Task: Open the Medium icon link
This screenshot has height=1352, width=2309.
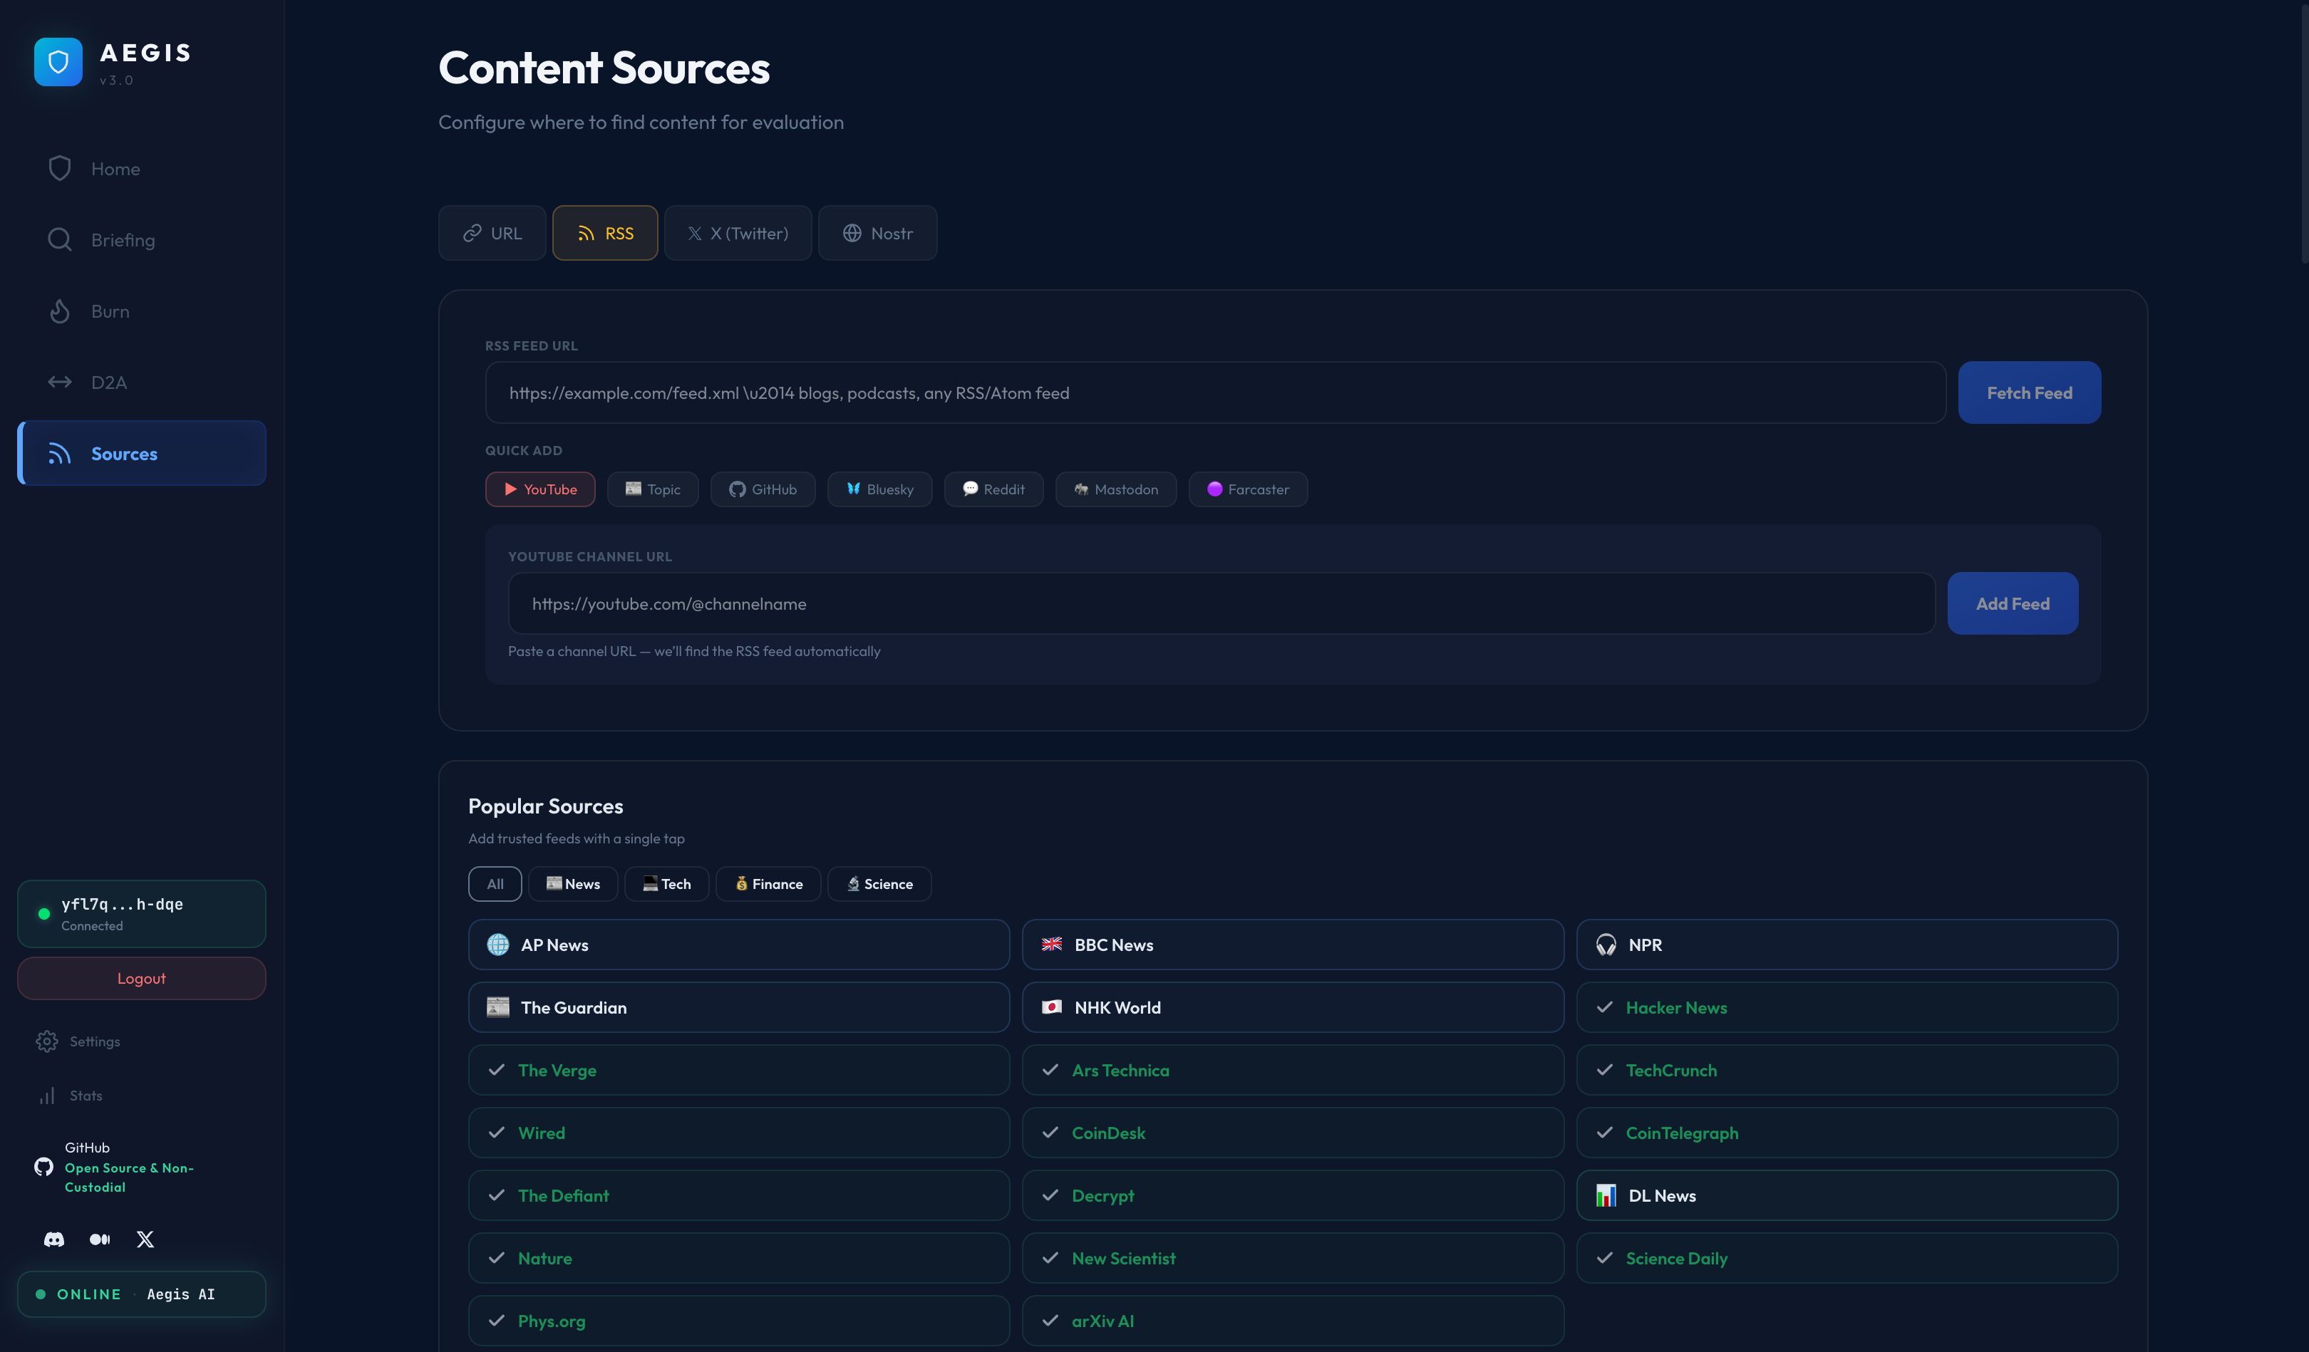Action: 100,1239
